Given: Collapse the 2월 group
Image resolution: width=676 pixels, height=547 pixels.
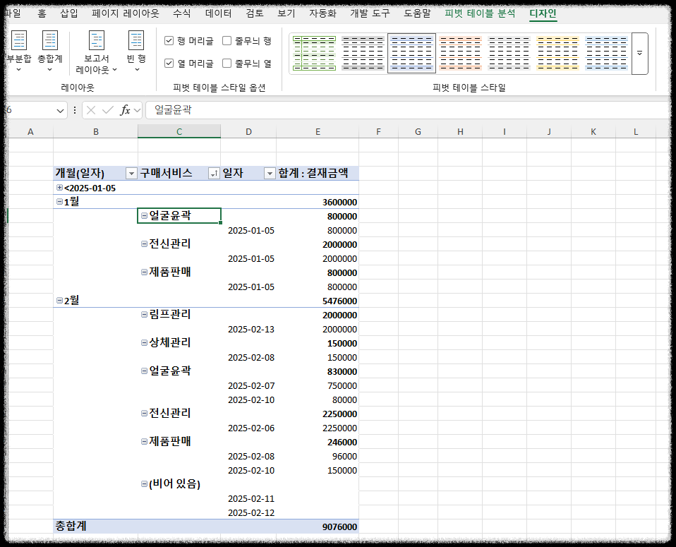Looking at the screenshot, I should pyautogui.click(x=59, y=300).
